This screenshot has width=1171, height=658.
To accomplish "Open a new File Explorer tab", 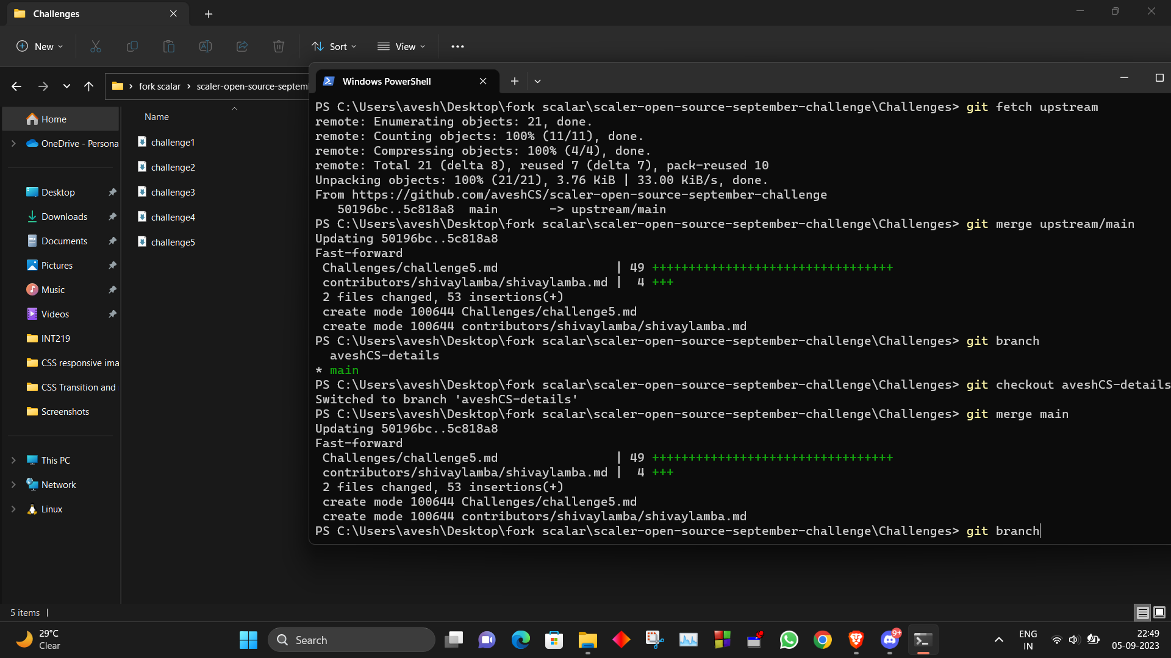I will (x=209, y=13).
